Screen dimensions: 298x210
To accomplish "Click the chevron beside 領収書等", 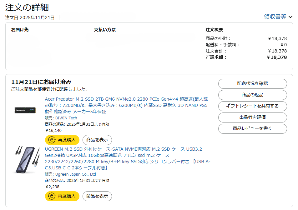I will tap(291, 17).
